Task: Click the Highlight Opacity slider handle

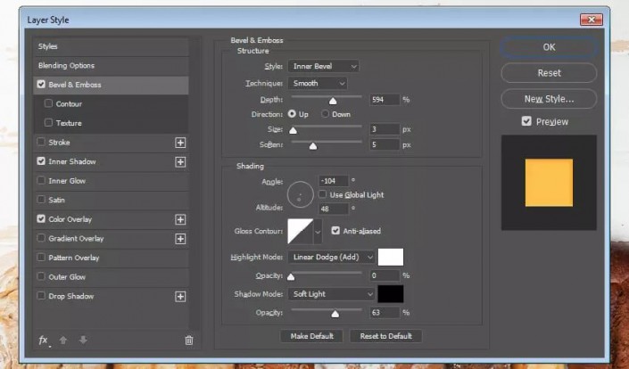Action: tap(291, 277)
